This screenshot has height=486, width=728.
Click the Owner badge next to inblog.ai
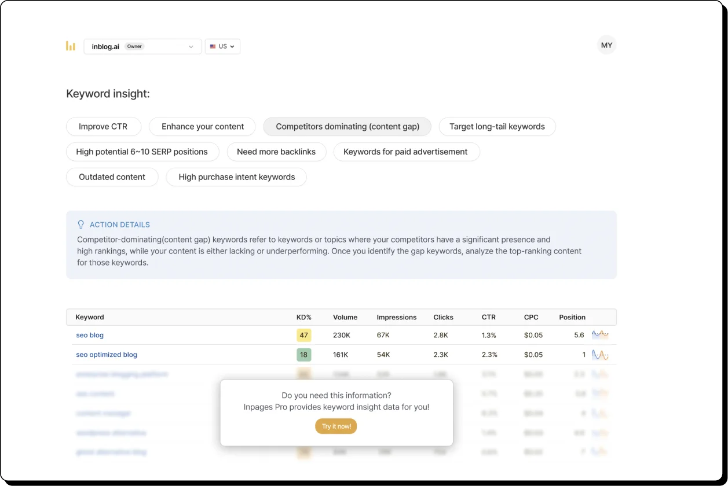coord(134,46)
